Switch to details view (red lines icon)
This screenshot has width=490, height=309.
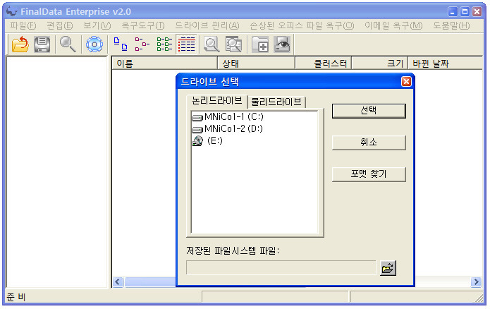tap(187, 44)
